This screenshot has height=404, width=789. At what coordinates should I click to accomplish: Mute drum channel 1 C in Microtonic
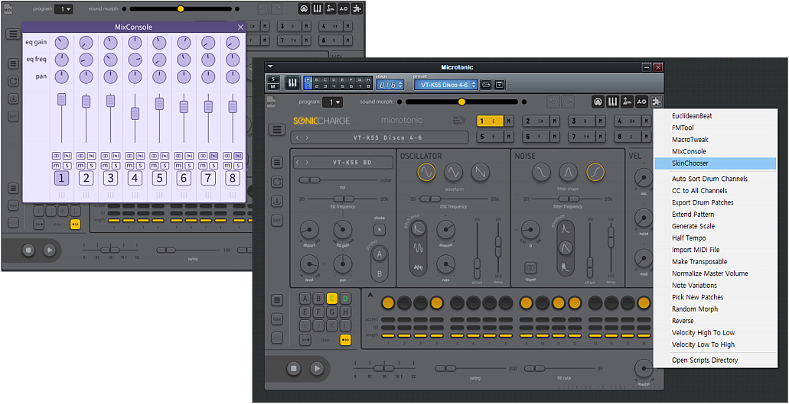tap(510, 121)
